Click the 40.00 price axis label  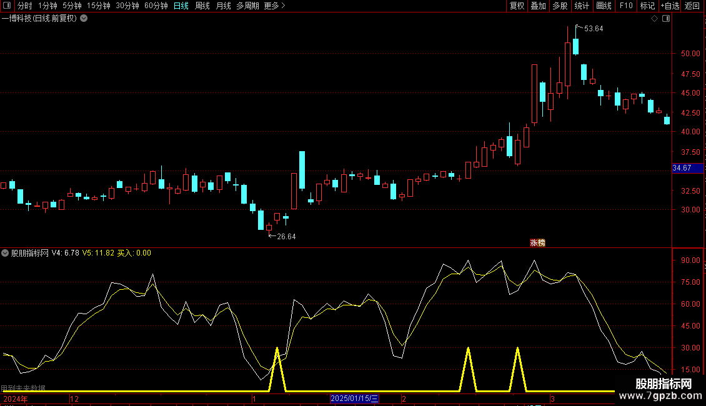(690, 132)
